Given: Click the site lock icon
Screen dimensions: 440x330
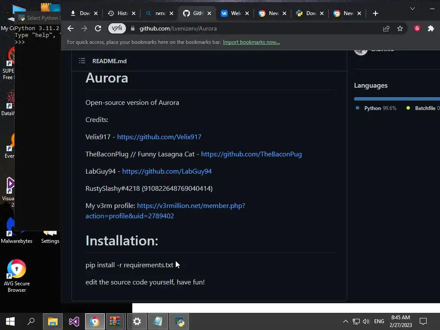Looking at the screenshot, I should 133,28.
